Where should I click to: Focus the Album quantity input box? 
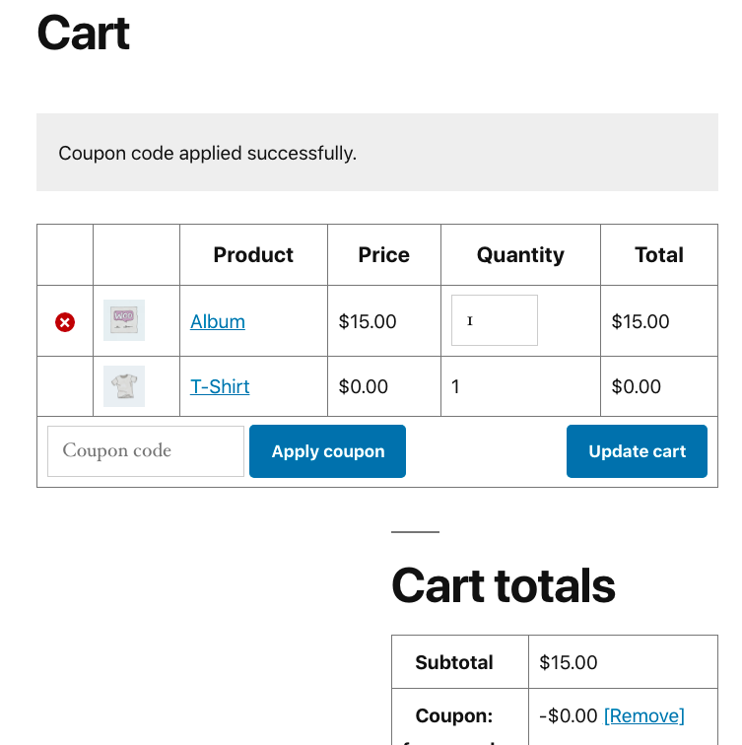(x=495, y=320)
